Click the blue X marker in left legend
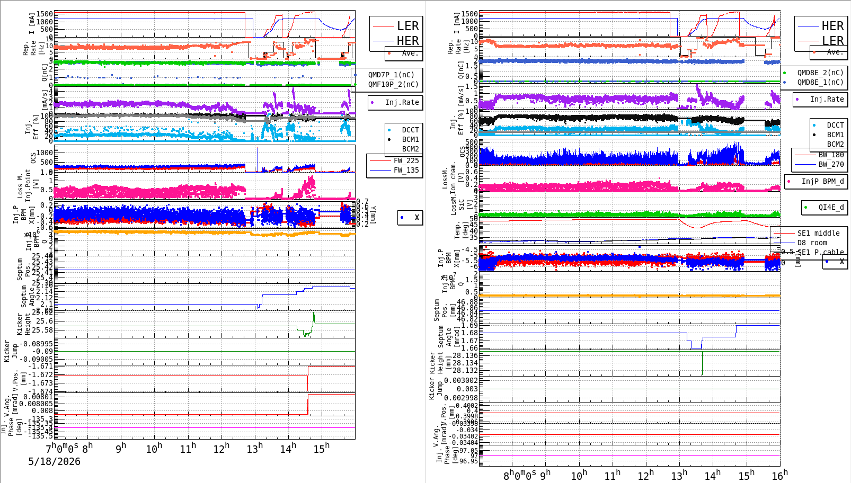851x483 pixels. pos(402,217)
